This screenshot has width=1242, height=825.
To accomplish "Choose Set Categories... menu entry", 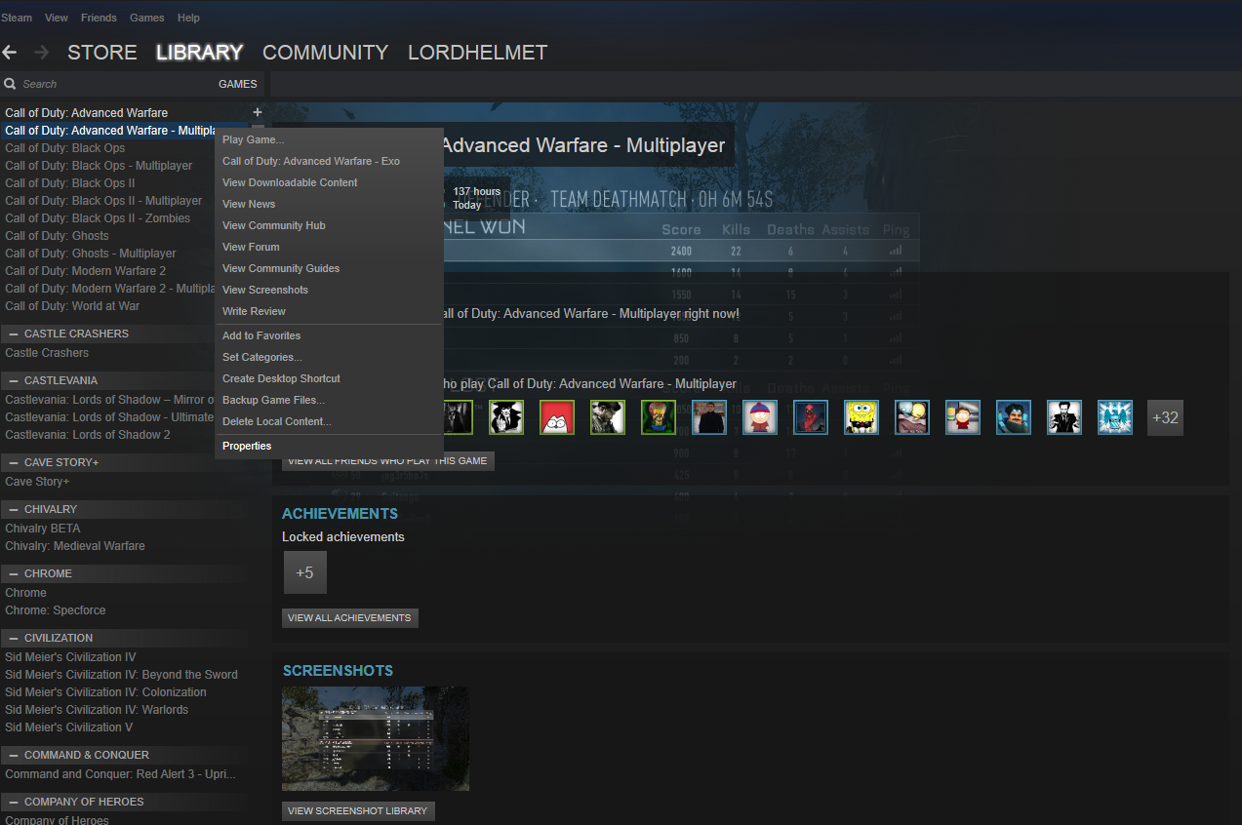I will click(x=329, y=357).
